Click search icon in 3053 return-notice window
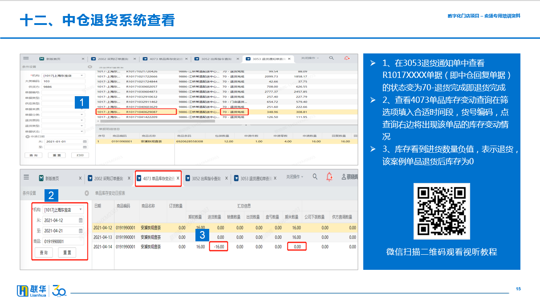 click(331, 58)
